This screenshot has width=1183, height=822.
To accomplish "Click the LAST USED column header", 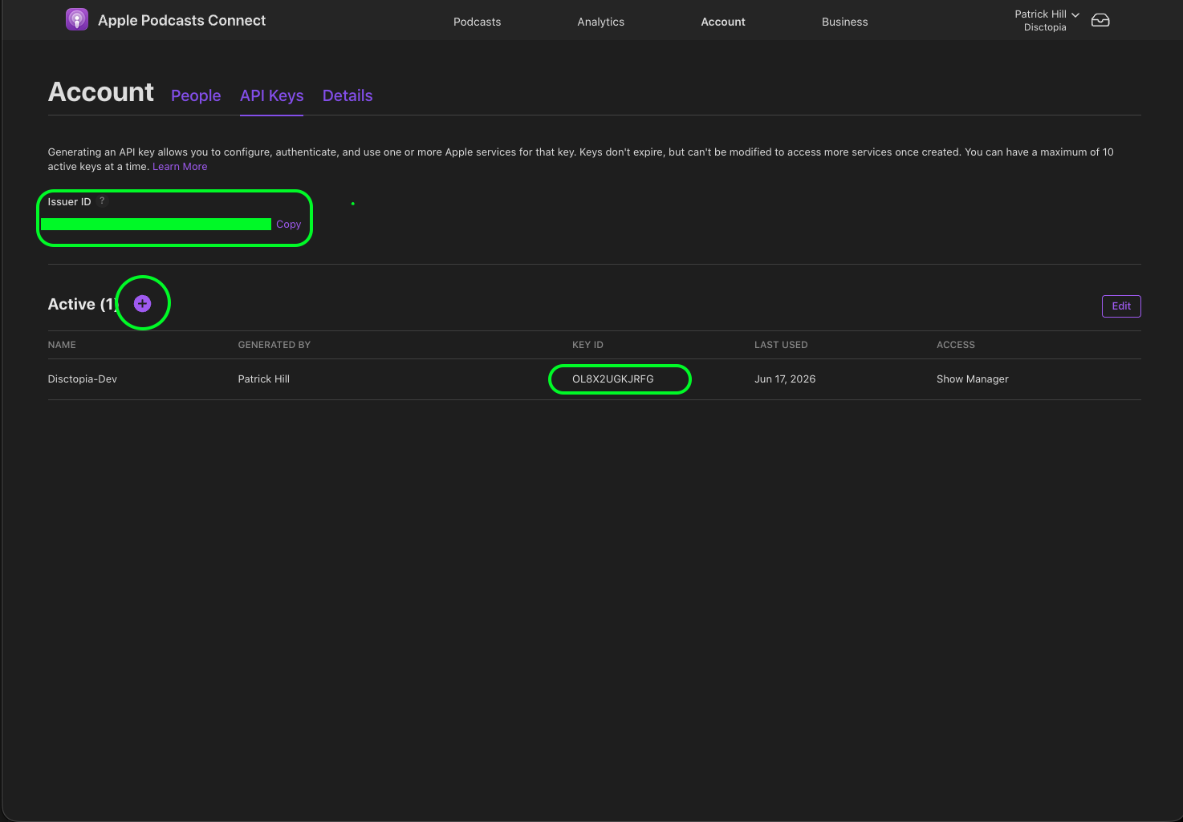I will point(781,345).
